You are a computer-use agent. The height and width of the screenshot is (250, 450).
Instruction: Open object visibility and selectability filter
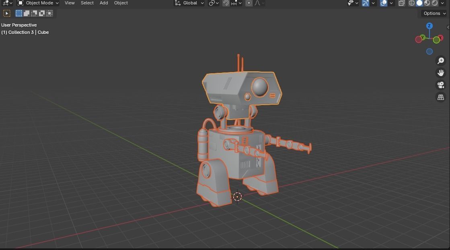point(353,3)
